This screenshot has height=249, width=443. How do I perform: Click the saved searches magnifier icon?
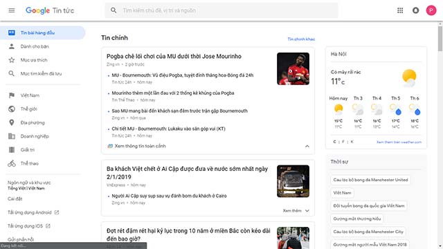[12, 73]
